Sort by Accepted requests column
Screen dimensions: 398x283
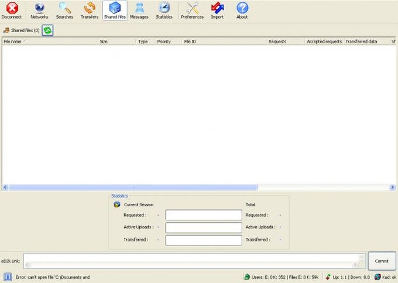324,42
